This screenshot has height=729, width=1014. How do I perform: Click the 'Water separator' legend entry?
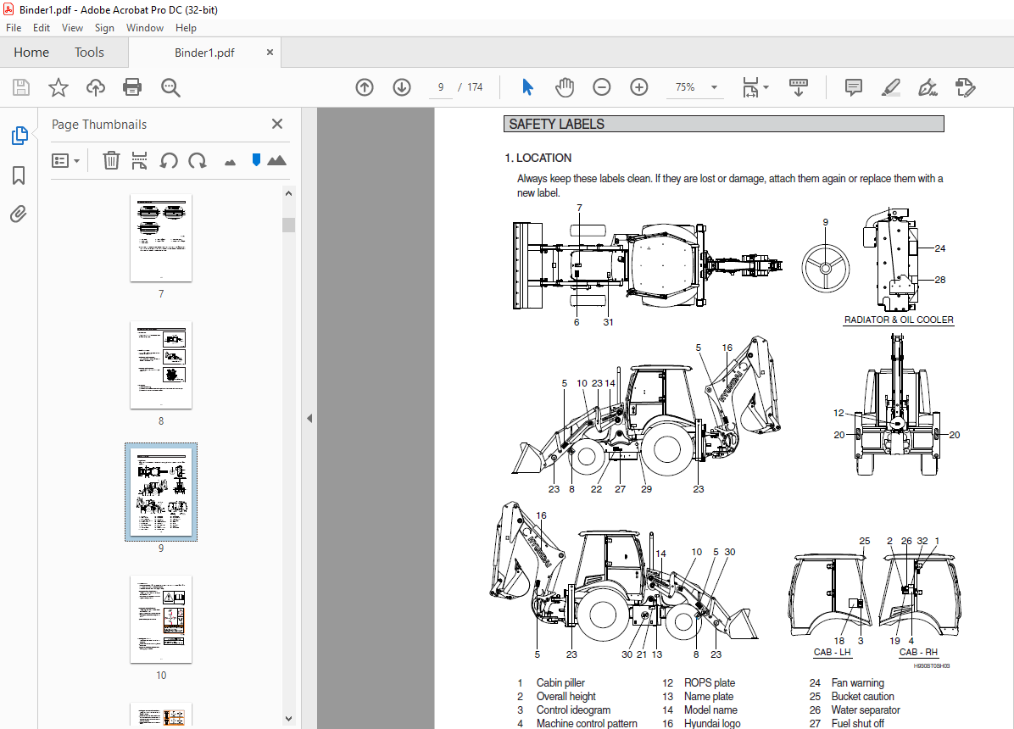coord(866,710)
